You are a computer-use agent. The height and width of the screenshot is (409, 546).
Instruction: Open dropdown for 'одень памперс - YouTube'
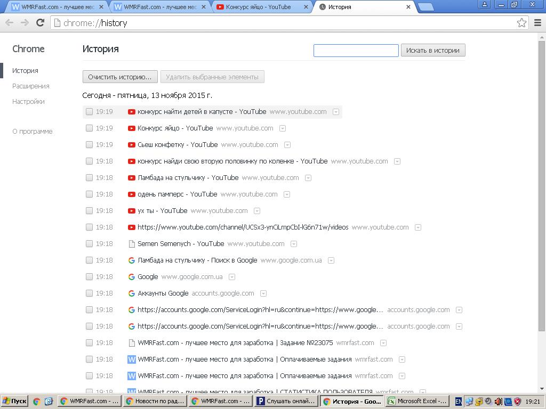click(x=286, y=194)
